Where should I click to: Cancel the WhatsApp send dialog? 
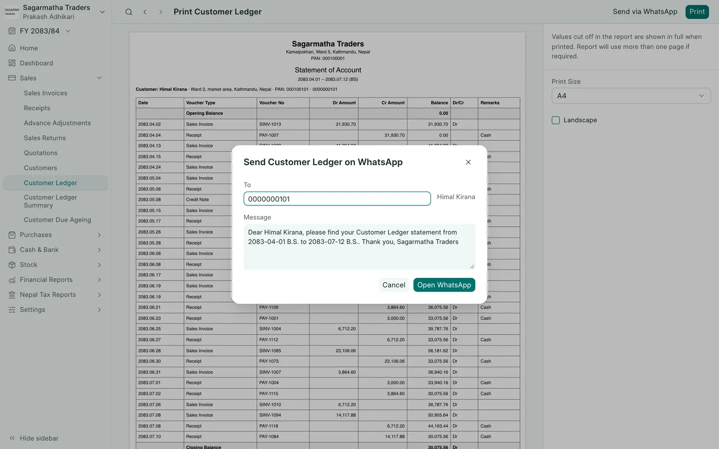tap(394, 285)
